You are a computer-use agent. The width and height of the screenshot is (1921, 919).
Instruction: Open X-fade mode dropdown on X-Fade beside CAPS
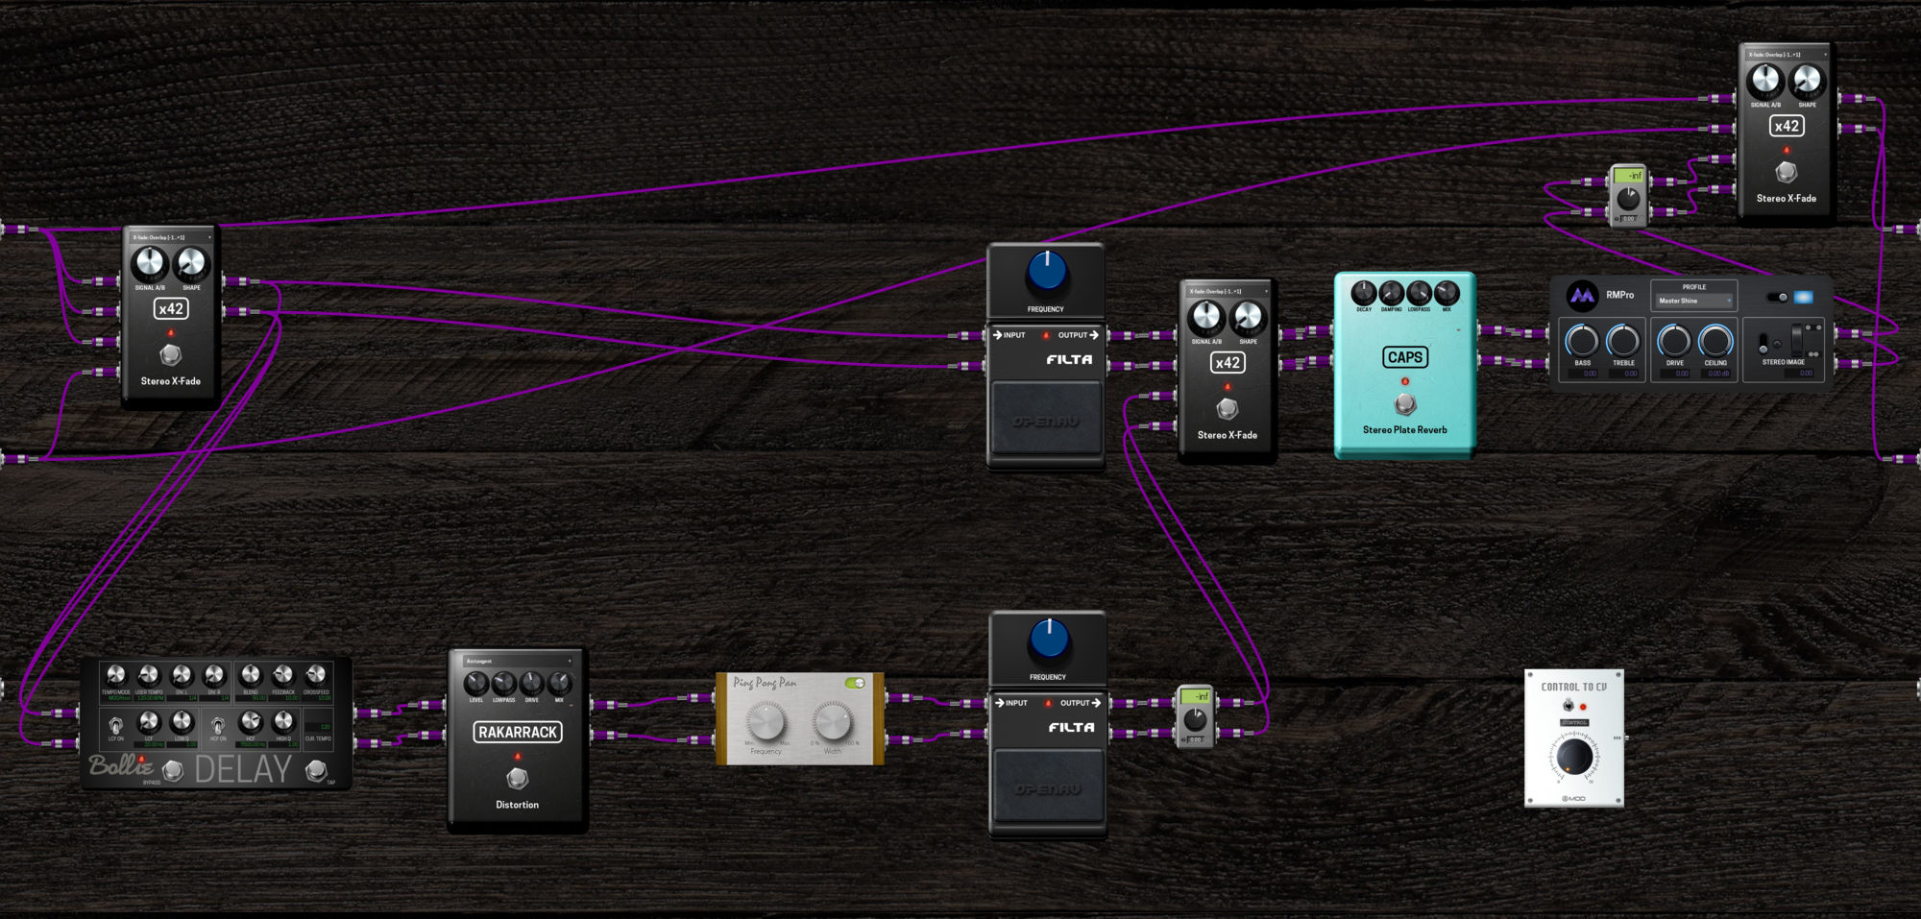pos(1228,291)
